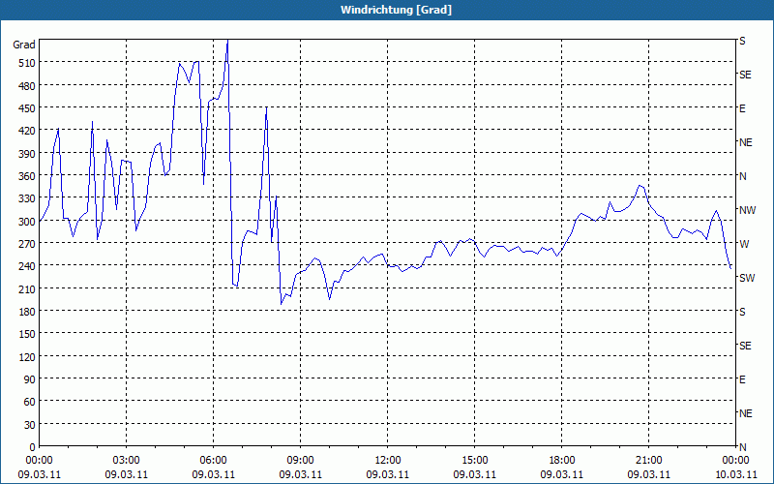This screenshot has width=774, height=484.
Task: Click 00:00 label above date 10.03.11
Action: pos(736,461)
